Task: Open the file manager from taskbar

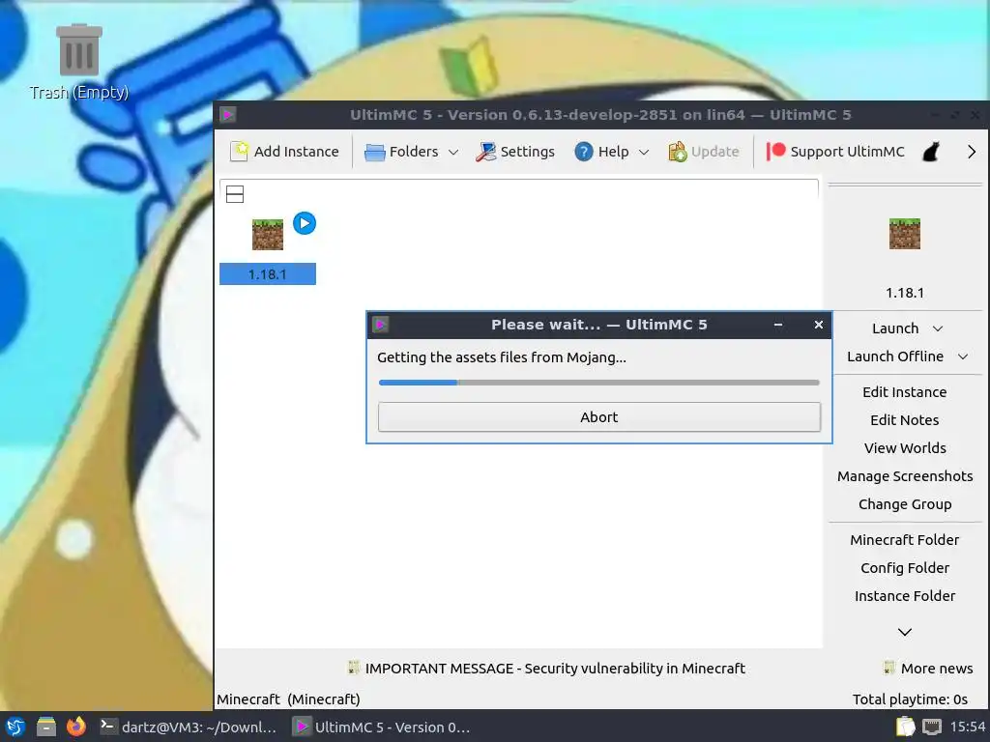Action: coord(46,727)
